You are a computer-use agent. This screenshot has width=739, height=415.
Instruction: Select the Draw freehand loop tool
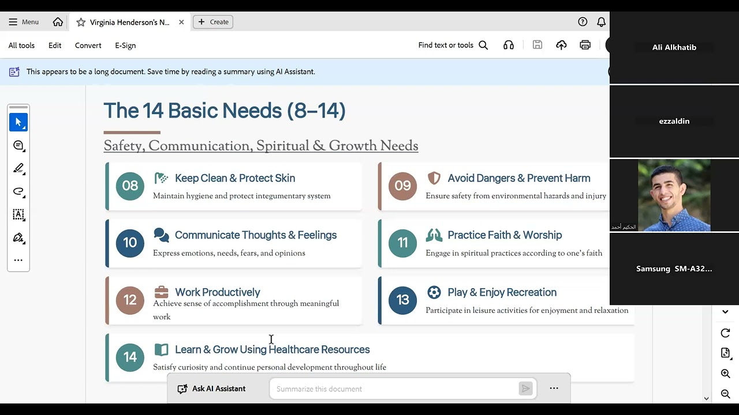[x=18, y=191]
